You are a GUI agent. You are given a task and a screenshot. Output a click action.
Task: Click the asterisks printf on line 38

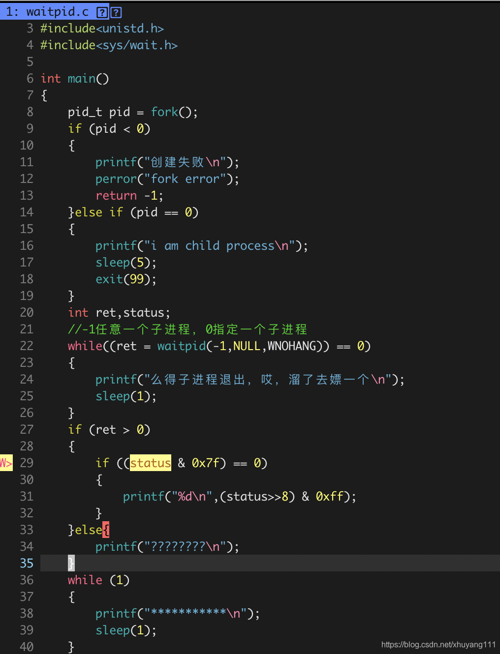click(x=178, y=613)
